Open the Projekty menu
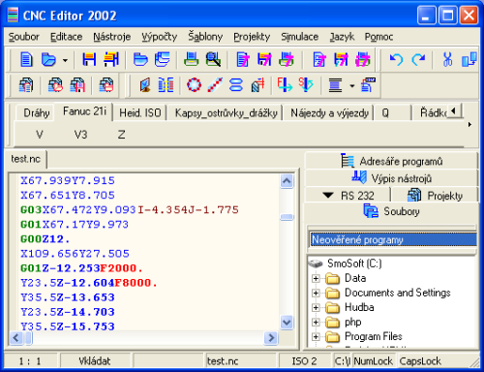 click(x=252, y=37)
